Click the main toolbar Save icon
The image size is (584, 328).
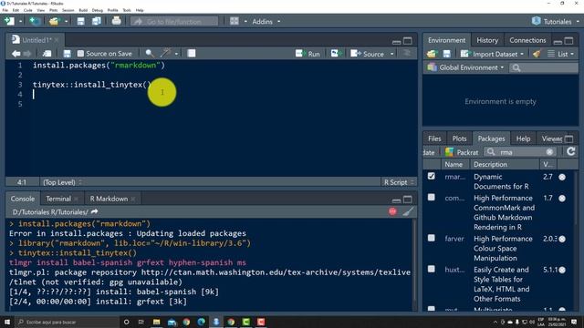coord(80,21)
